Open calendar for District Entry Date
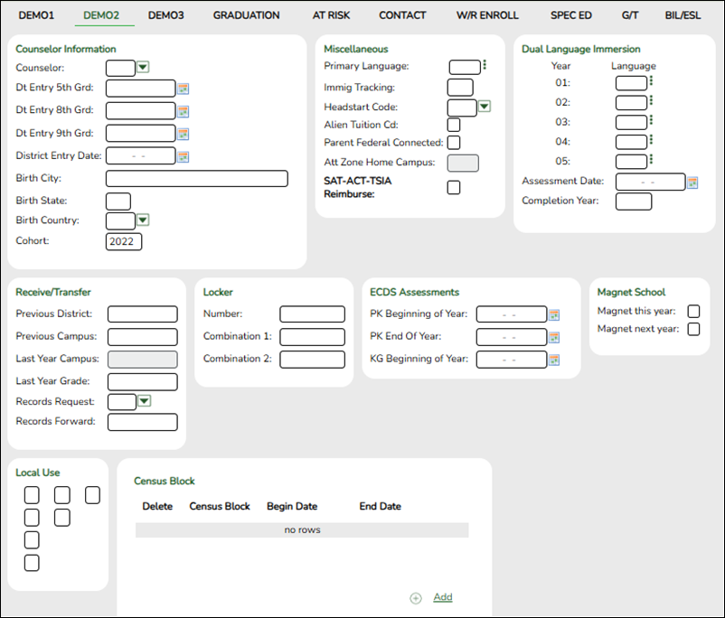This screenshot has width=725, height=618. click(x=184, y=156)
